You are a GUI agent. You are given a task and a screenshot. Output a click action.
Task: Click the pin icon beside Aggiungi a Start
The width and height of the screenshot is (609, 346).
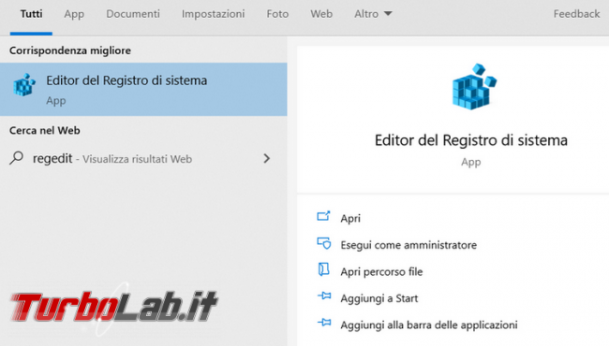[324, 296]
